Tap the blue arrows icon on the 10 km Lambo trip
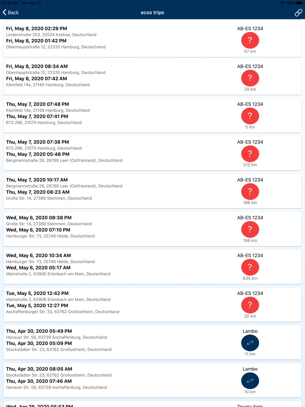The width and height of the screenshot is (305, 407). click(250, 381)
